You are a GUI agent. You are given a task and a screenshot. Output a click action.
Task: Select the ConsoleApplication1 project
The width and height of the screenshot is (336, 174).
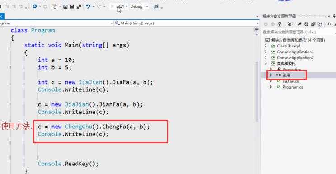[295, 52]
